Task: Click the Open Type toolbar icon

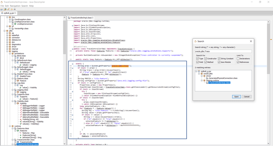Action: click(x=6, y=9)
